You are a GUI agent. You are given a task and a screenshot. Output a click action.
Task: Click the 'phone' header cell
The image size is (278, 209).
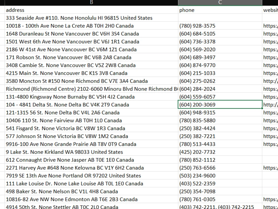[x=220, y=10]
